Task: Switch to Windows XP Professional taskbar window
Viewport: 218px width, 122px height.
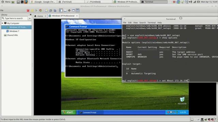Action: (126, 2)
